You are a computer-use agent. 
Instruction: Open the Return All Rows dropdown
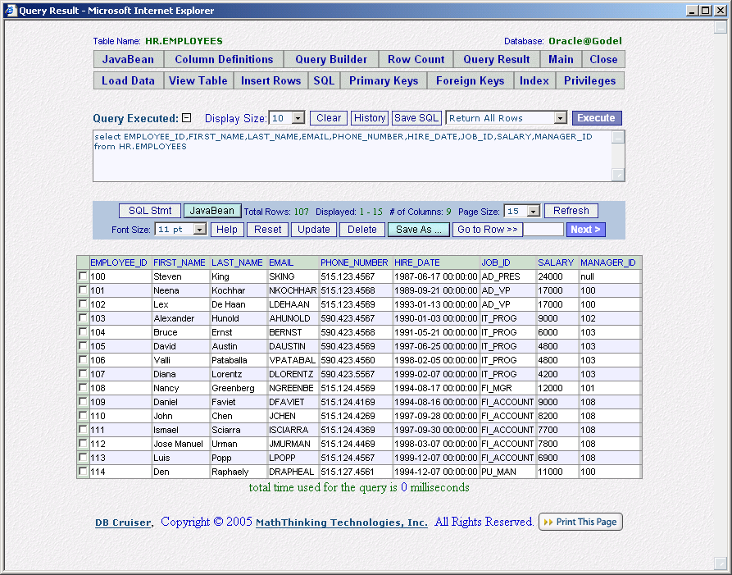tap(506, 118)
